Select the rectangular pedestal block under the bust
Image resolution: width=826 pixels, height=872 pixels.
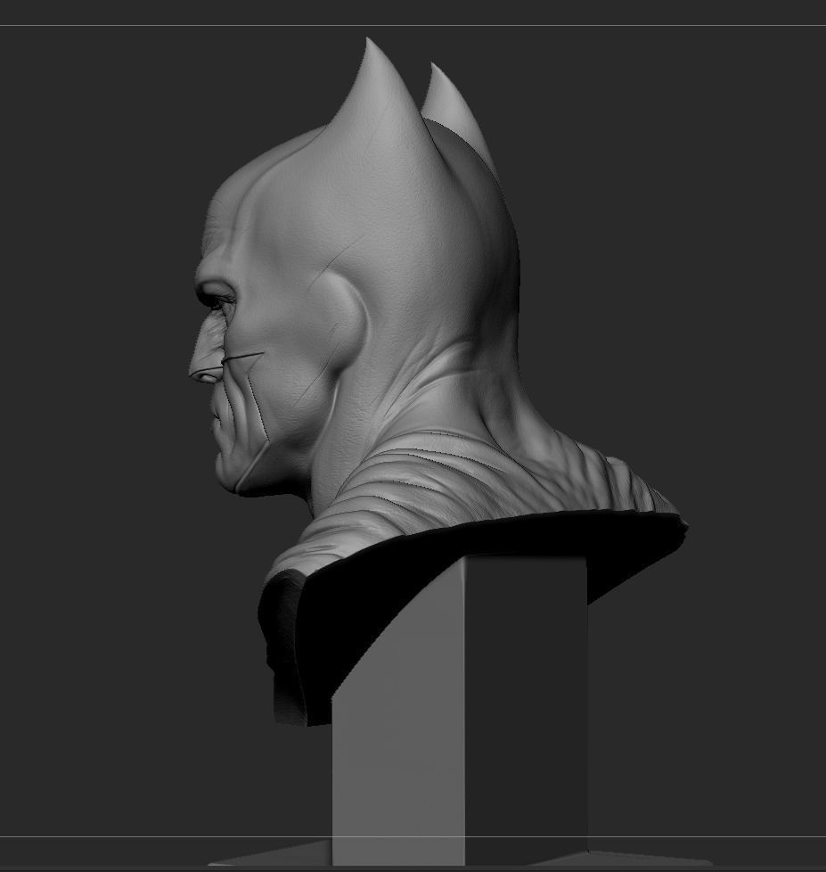[460, 712]
